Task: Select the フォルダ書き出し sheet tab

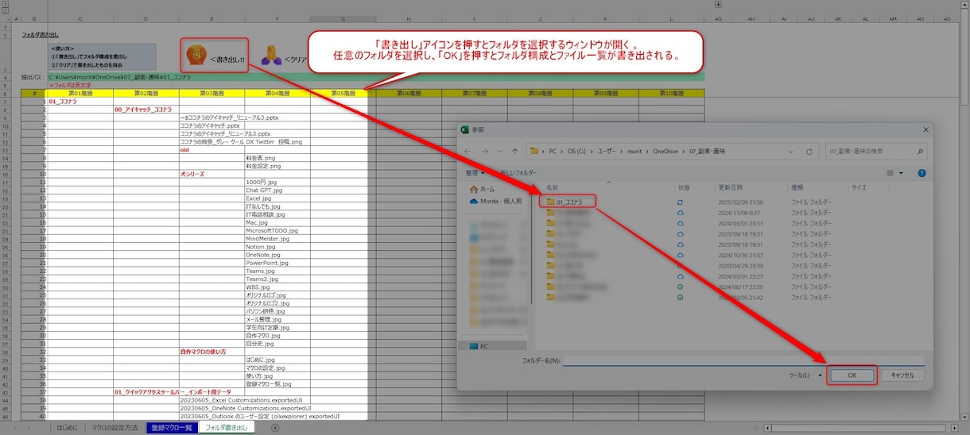Action: 227,428
